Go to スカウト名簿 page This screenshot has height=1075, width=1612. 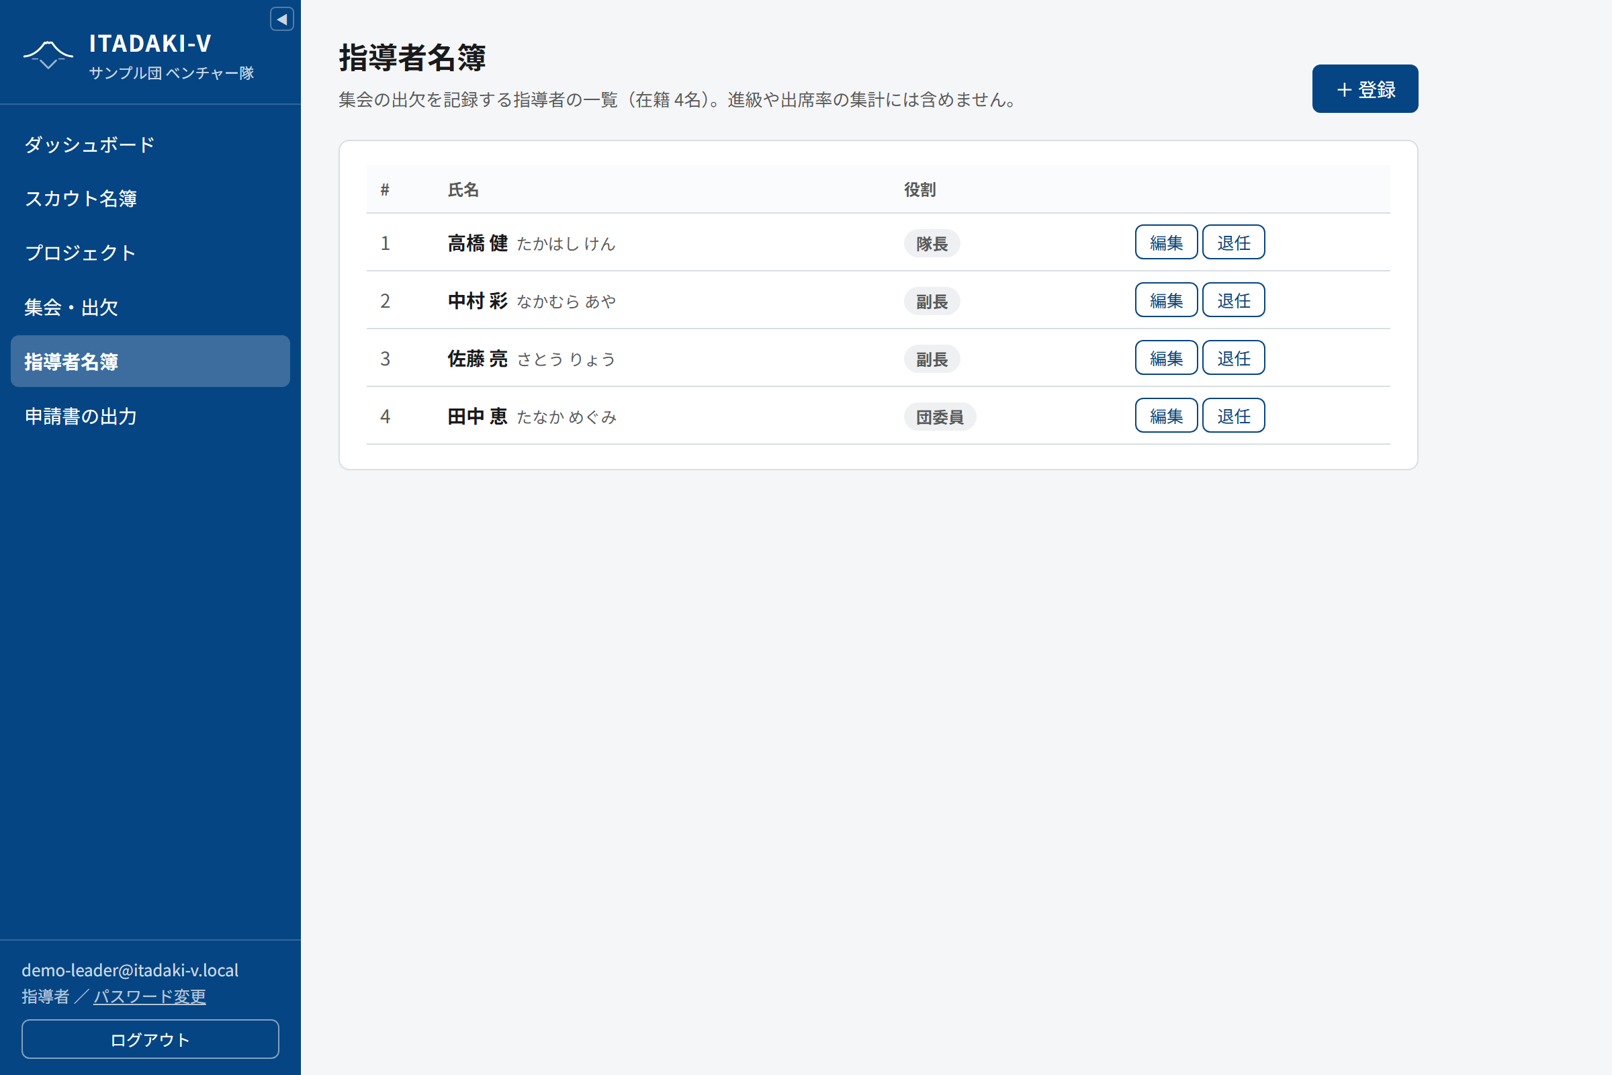tap(150, 199)
